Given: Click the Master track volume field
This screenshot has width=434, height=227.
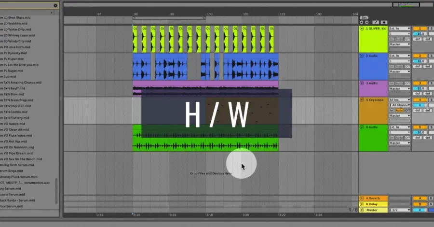Looking at the screenshot, I should click(420, 210).
